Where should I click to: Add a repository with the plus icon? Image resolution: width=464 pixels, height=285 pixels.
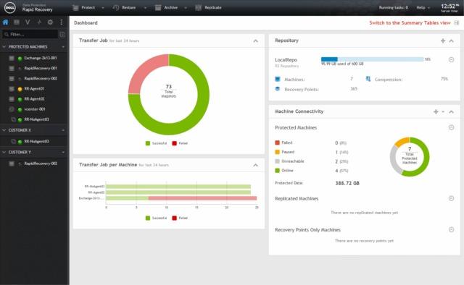tap(443, 41)
